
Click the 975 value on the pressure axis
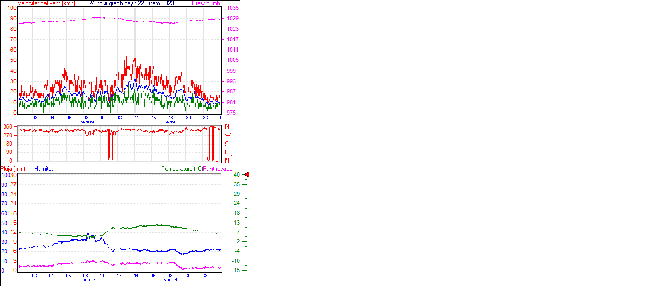[231, 113]
